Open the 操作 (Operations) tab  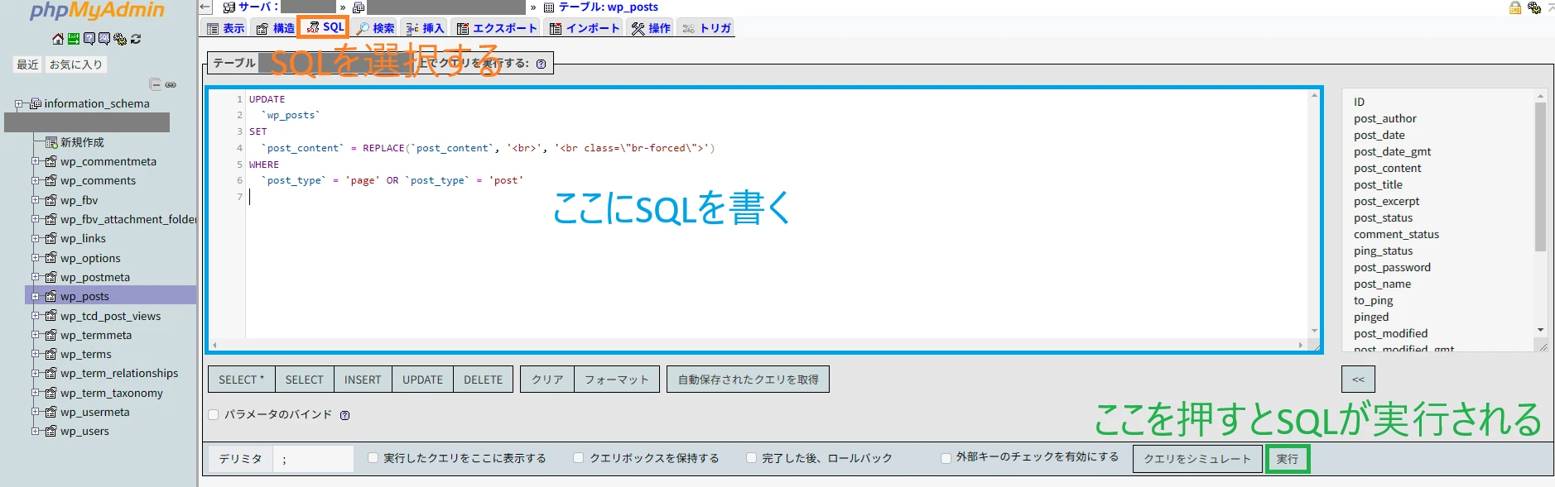coord(651,28)
